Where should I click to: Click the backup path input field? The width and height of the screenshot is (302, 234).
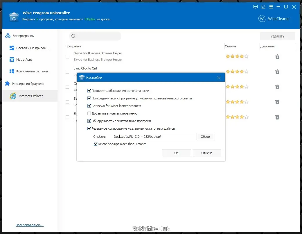click(x=145, y=136)
